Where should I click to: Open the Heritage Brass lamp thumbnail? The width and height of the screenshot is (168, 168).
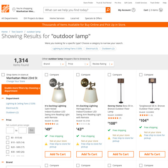[x=89, y=90]
